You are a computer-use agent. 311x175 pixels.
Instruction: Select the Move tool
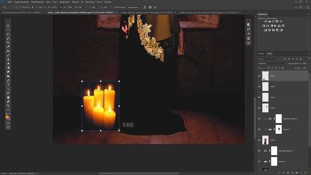tap(8, 26)
